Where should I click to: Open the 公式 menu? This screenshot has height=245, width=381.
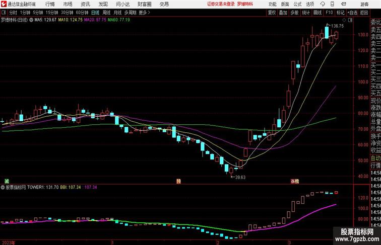pos(297,4)
